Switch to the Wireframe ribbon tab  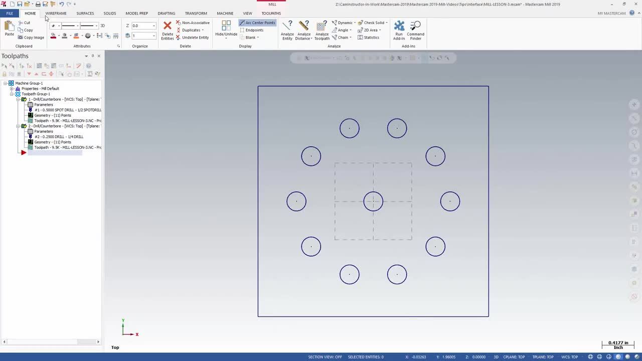tap(56, 13)
